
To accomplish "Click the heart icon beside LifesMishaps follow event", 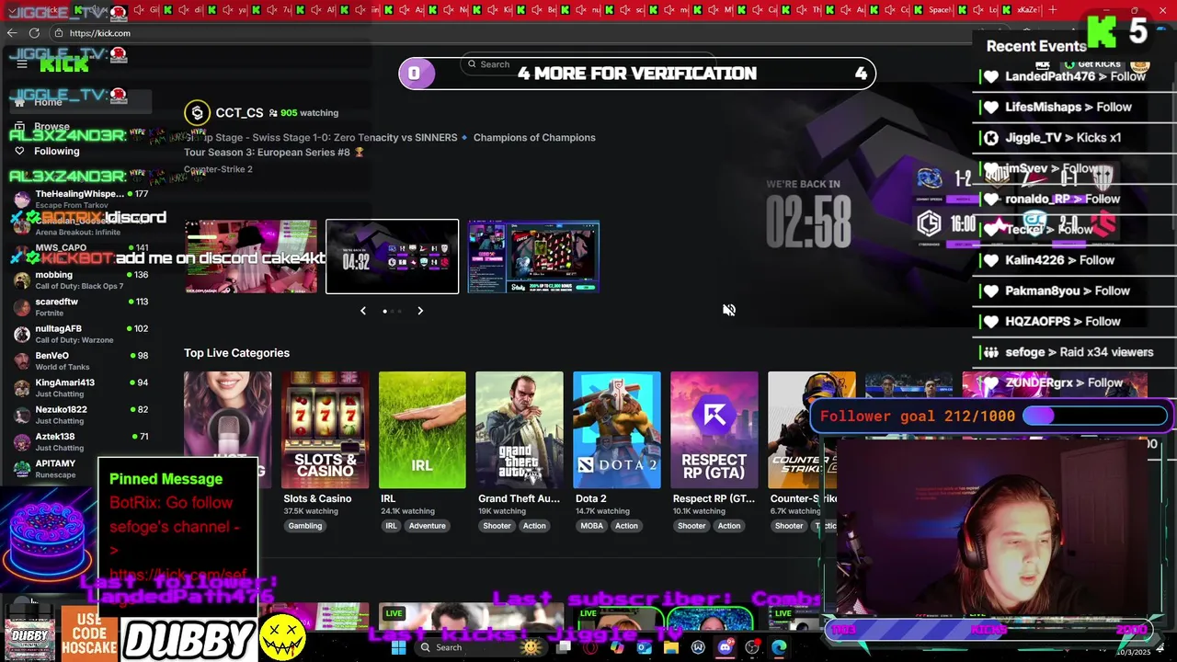I will pos(991,108).
